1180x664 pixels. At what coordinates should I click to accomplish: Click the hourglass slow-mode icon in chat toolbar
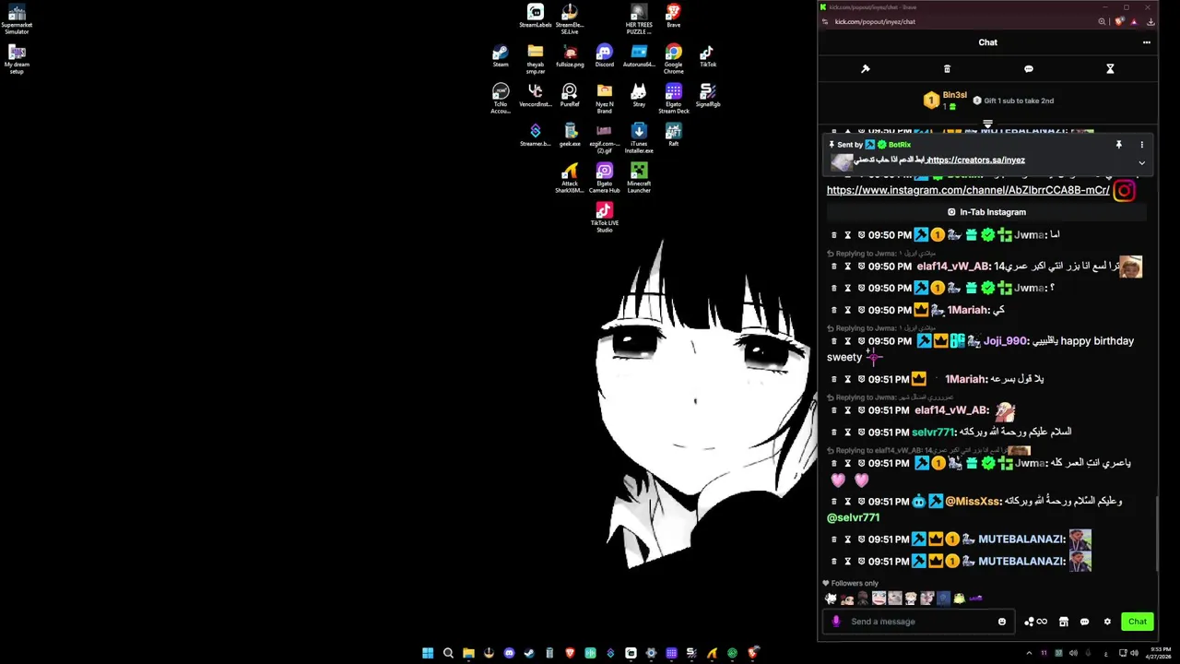tap(1110, 69)
